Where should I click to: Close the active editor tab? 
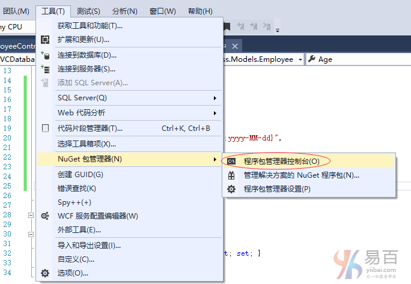click(235, 46)
